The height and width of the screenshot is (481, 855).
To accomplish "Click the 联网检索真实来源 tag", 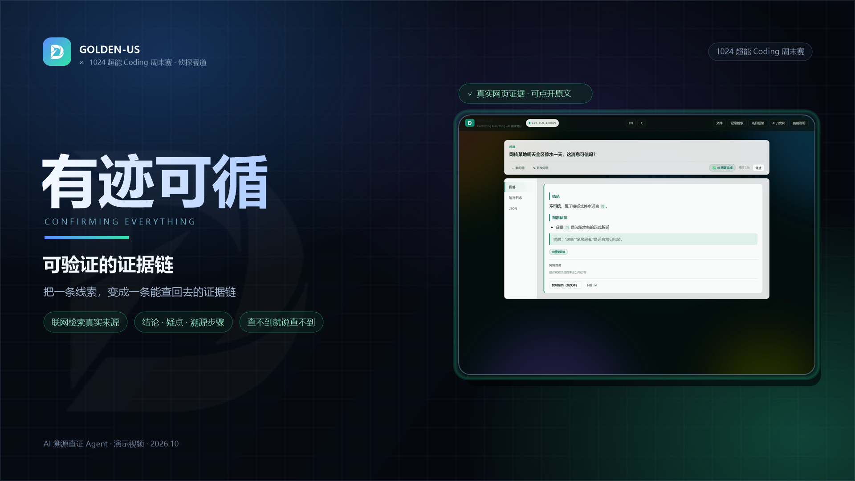I will (x=85, y=322).
